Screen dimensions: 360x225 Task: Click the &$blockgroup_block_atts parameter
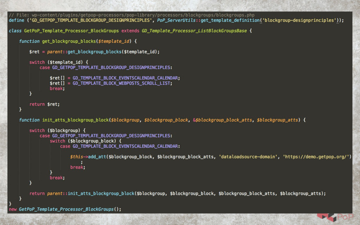(222, 120)
